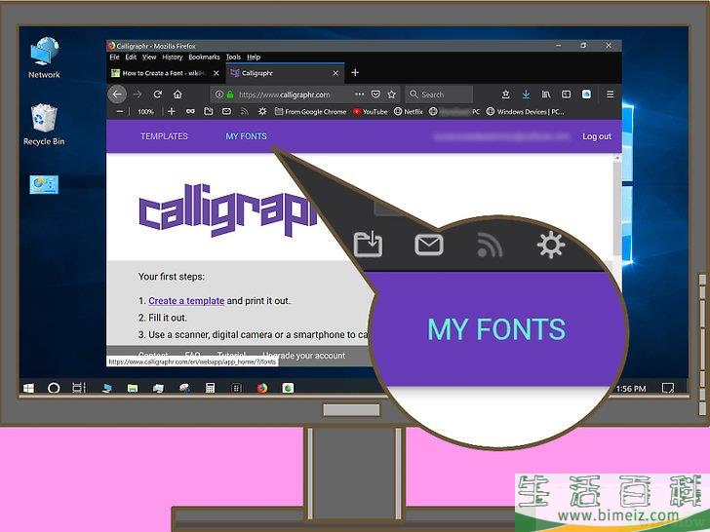This screenshot has width=710, height=532.
Task: Go to the Firefox home page icon
Action: point(177,95)
